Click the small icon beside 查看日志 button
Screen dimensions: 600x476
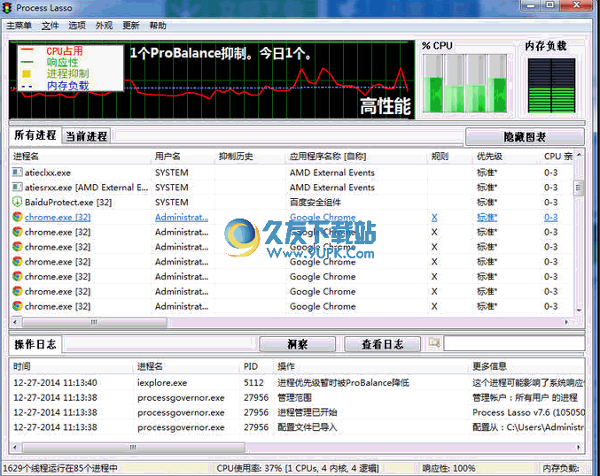point(434,342)
